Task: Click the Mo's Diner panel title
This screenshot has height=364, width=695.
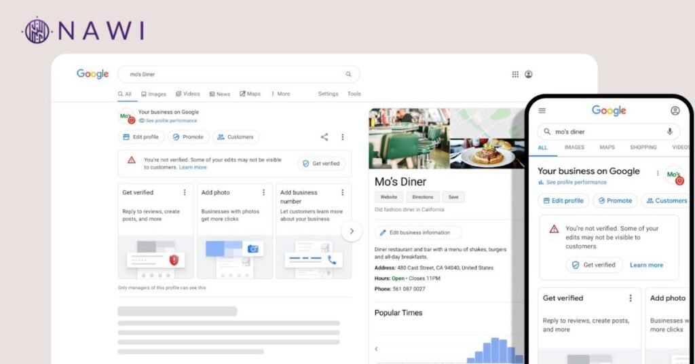Action: (400, 182)
